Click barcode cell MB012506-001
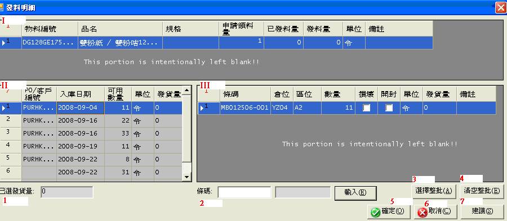 point(246,108)
